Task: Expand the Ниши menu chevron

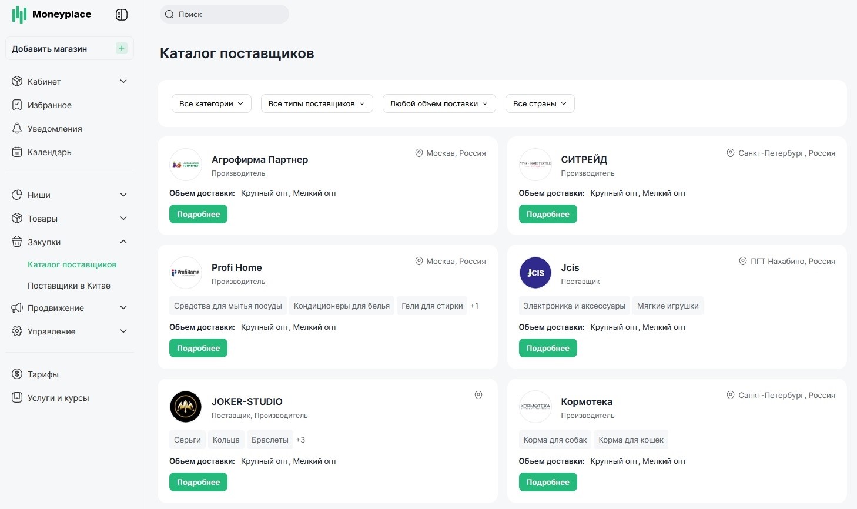Action: tap(123, 195)
